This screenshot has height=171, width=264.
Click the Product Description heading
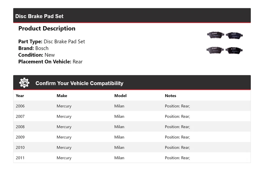point(47,29)
